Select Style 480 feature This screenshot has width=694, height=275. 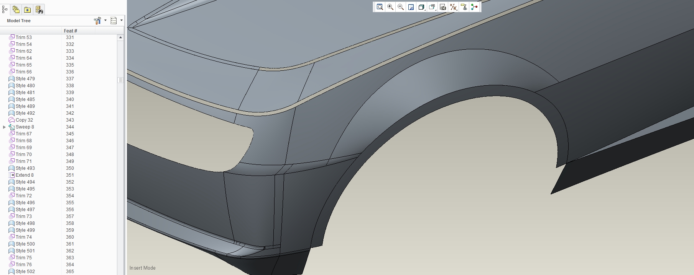click(25, 86)
